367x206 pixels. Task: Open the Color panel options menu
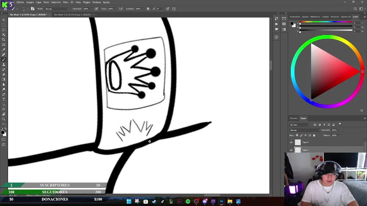pyautogui.click(x=365, y=17)
